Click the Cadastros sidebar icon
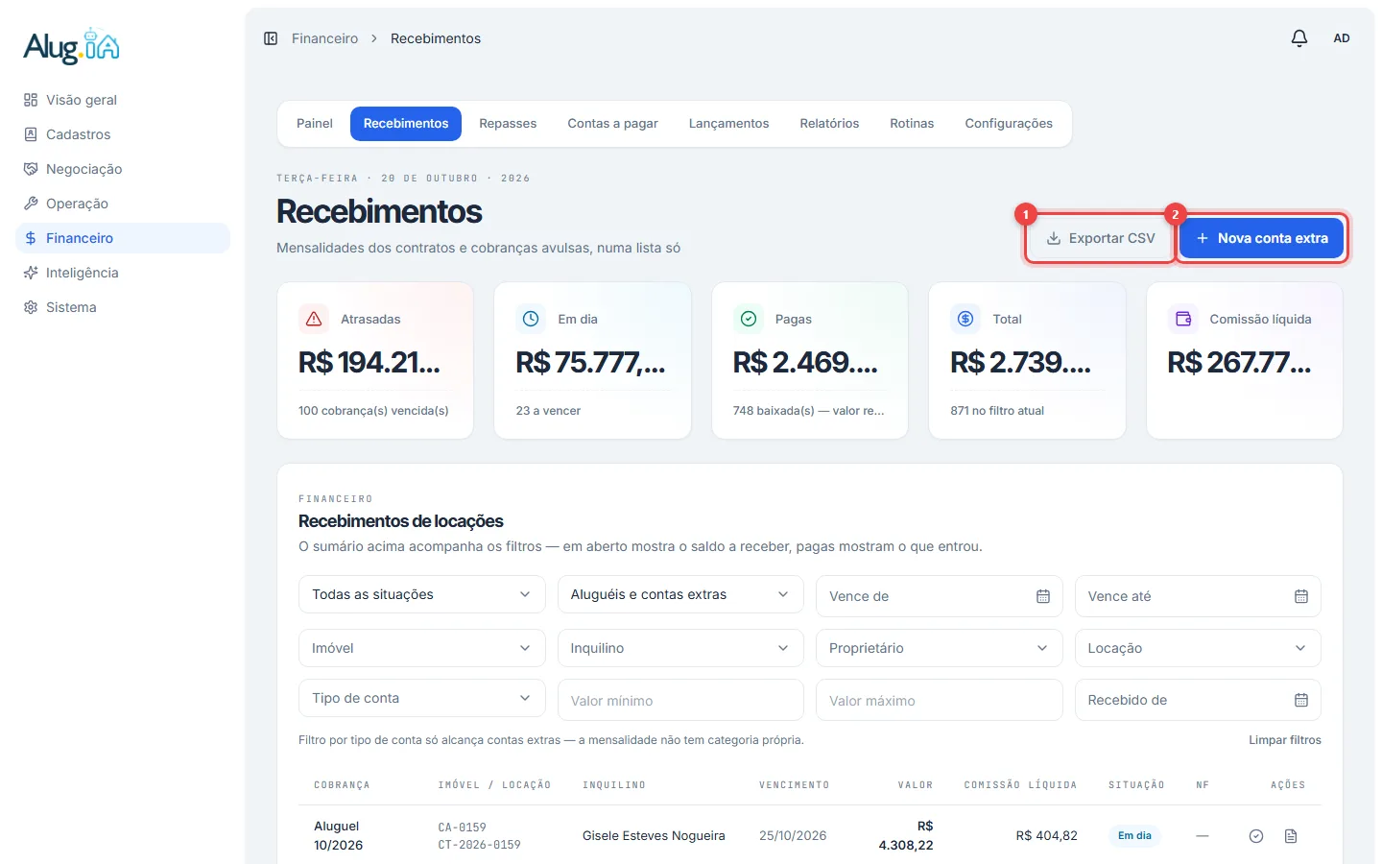The height and width of the screenshot is (864, 1382). tap(31, 134)
